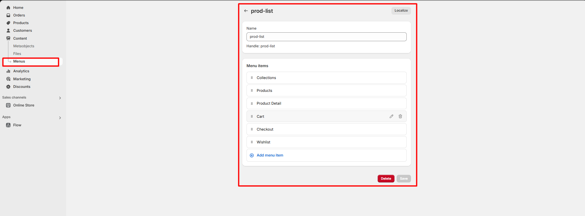Open the Files submenu item
Viewport: 585px width, 216px height.
coord(17,54)
